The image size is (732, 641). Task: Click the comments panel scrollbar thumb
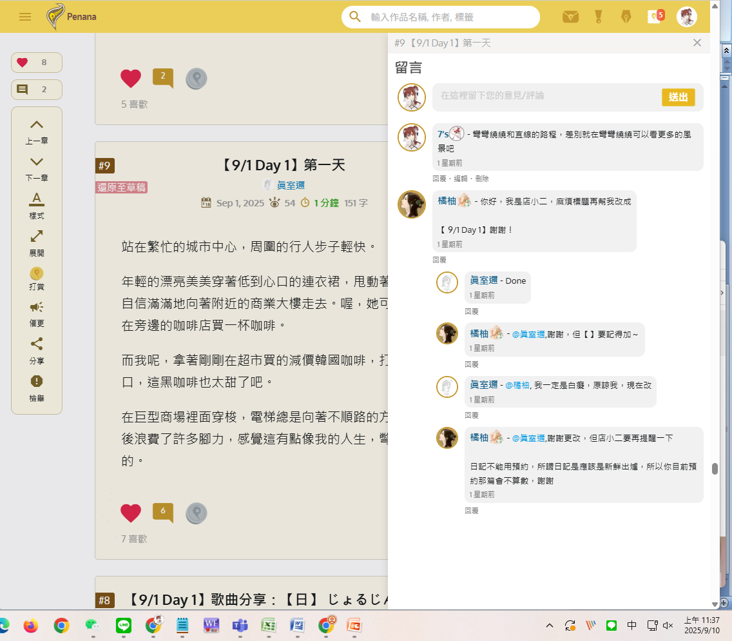(x=714, y=469)
